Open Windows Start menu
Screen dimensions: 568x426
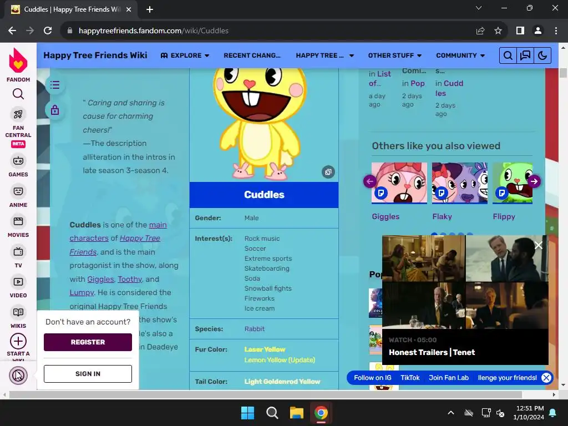pyautogui.click(x=248, y=413)
